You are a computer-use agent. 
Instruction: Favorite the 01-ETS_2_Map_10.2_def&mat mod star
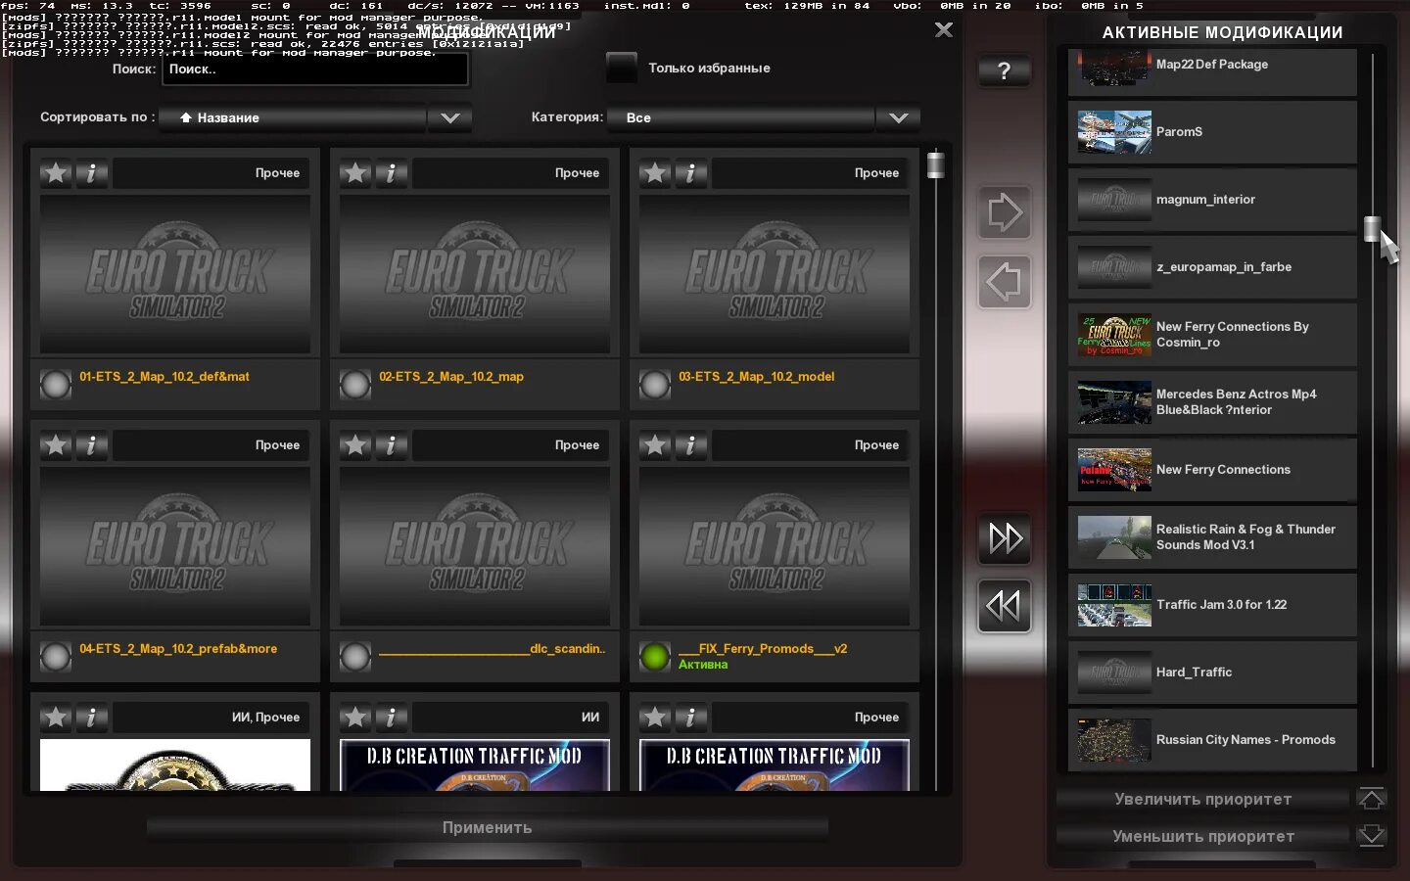pyautogui.click(x=56, y=173)
